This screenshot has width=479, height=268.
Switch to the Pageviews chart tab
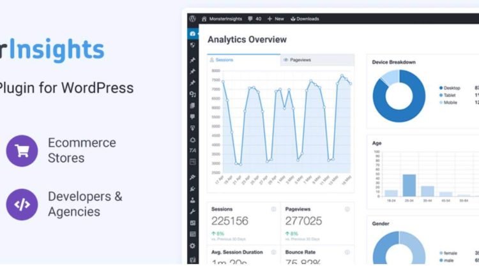(317, 60)
